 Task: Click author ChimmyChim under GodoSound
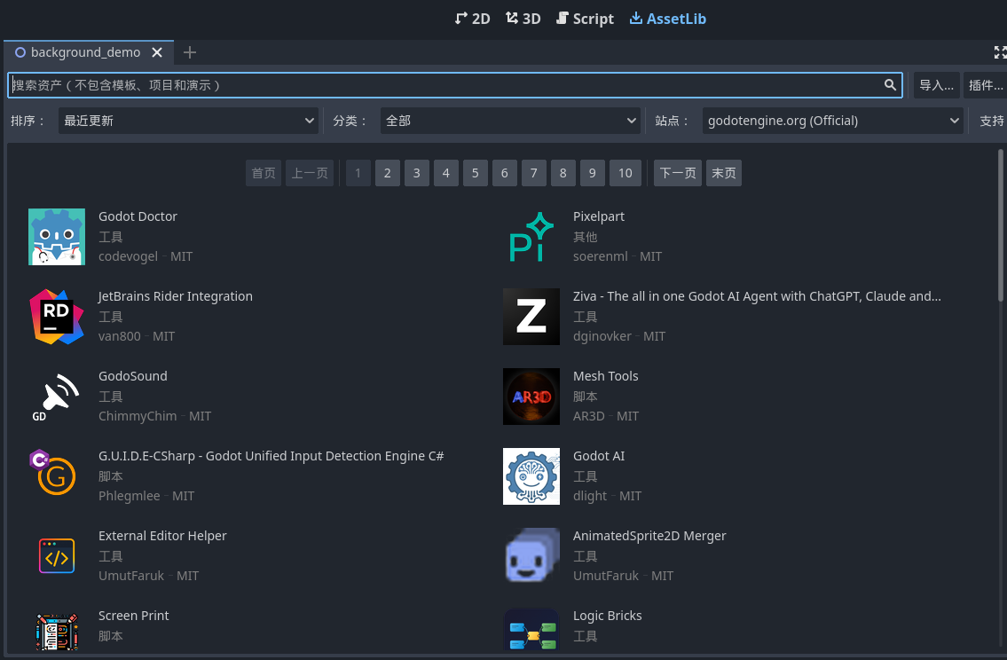coord(138,416)
